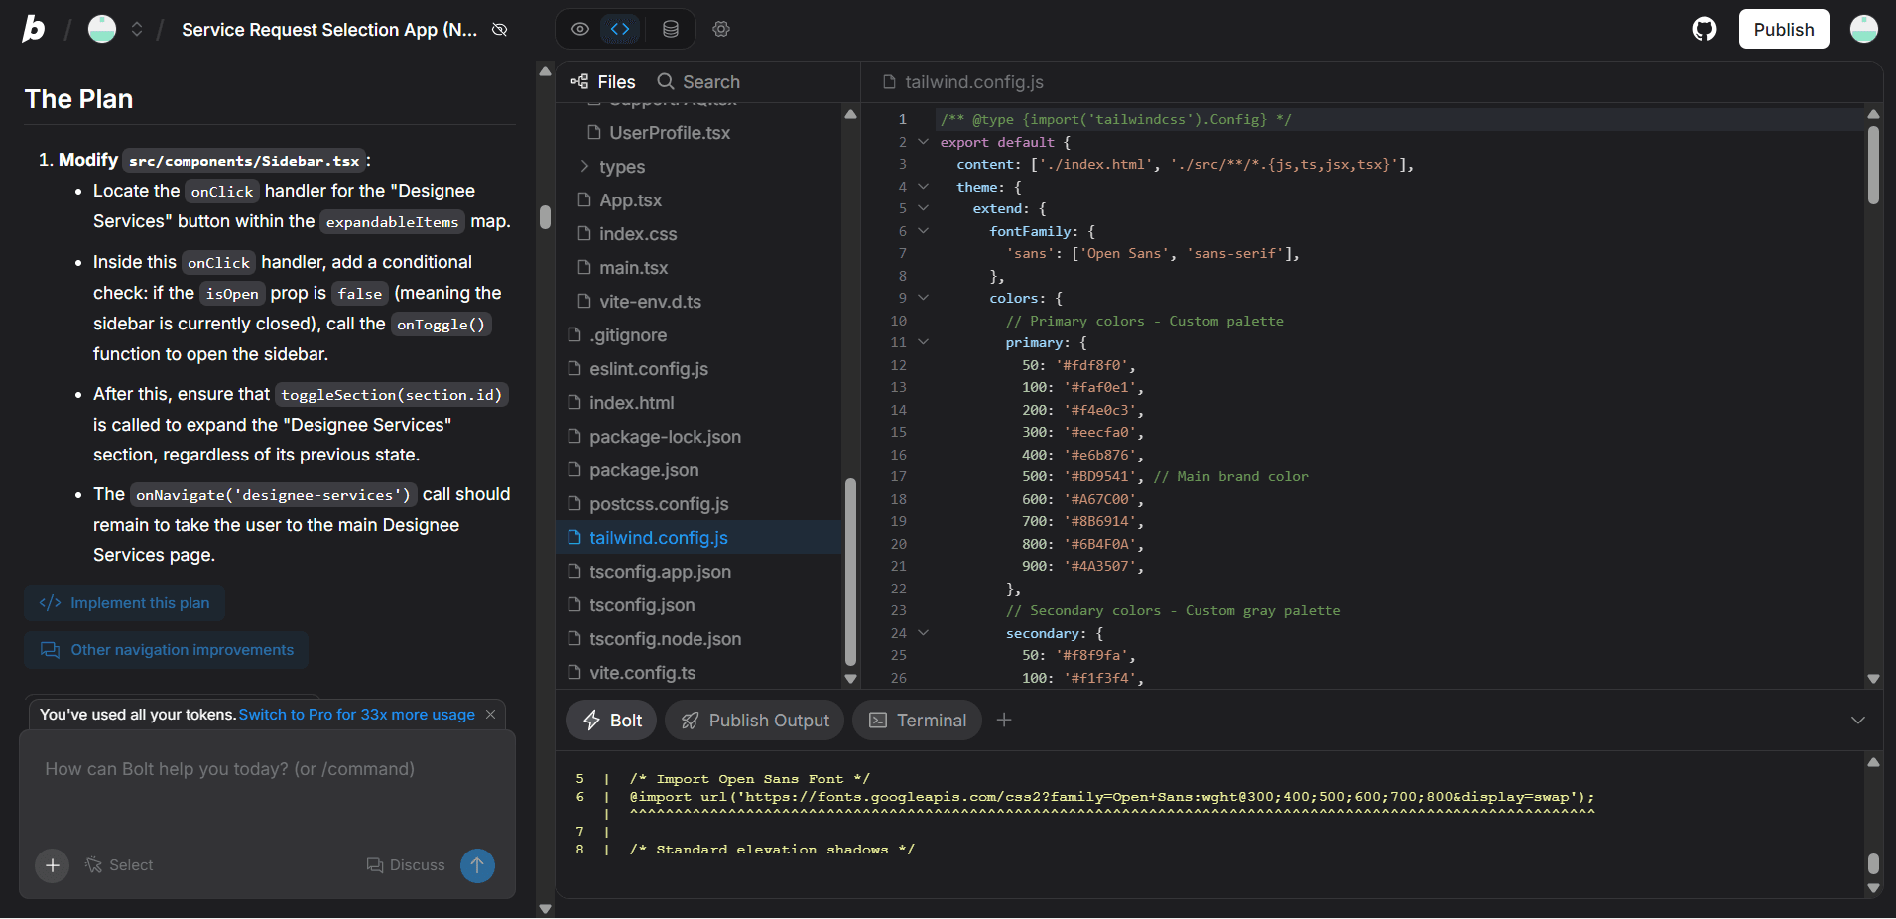This screenshot has height=919, width=1896.
Task: Add a new terminal tab with plus
Action: [1004, 720]
